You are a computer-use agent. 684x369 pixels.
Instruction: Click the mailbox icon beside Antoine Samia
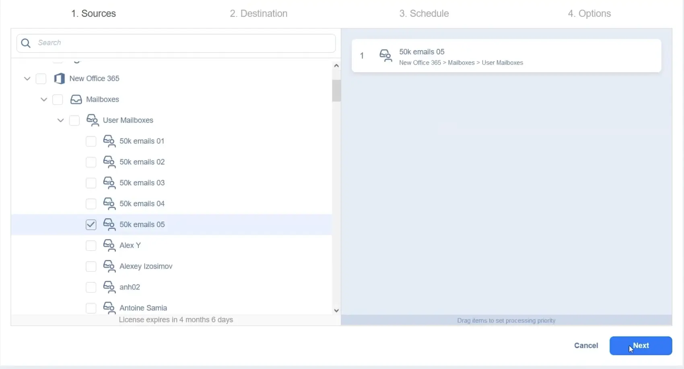point(109,308)
